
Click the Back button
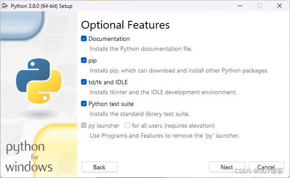[x=99, y=167]
